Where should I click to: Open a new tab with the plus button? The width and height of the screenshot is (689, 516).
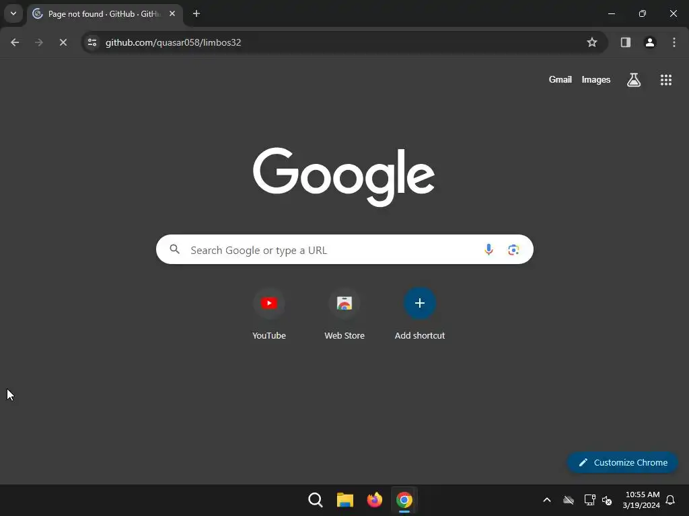coord(196,13)
